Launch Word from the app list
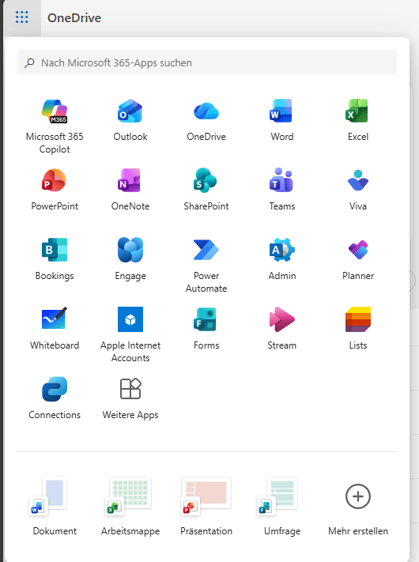This screenshot has width=419, height=562. (282, 120)
